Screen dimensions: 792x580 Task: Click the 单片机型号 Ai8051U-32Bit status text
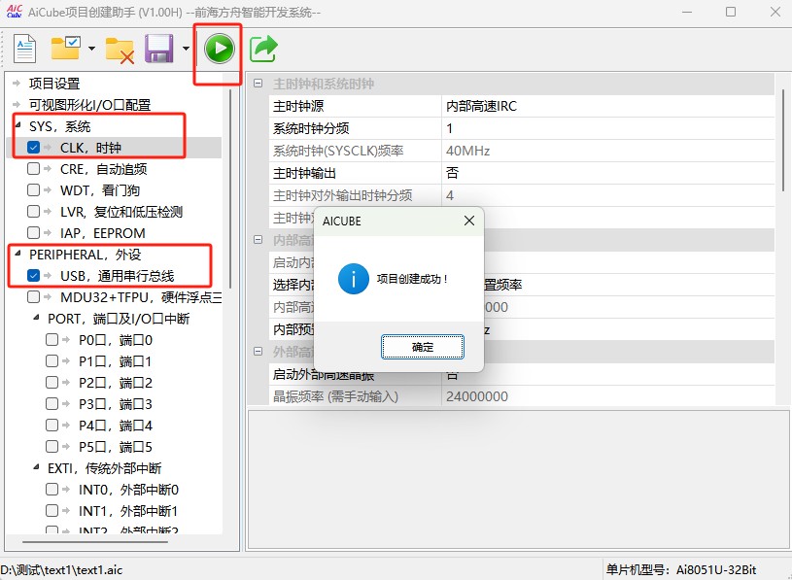(x=681, y=570)
